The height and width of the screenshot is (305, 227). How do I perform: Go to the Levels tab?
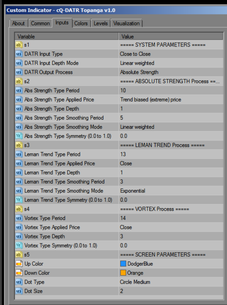coord(100,23)
